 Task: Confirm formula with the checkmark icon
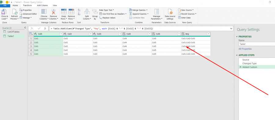click(x=39, y=28)
